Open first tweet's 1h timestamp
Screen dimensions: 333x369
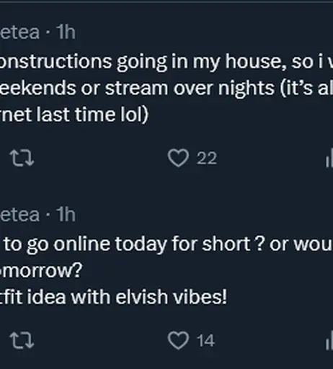pyautogui.click(x=66, y=32)
